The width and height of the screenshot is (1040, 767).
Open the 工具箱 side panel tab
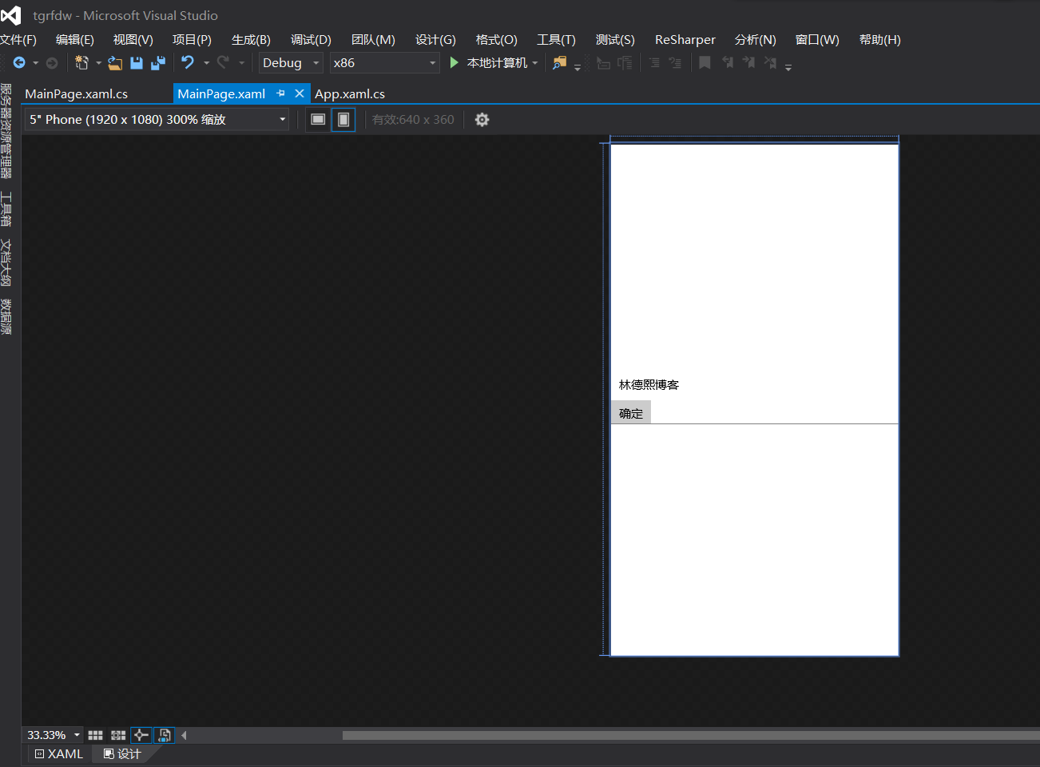(6, 208)
